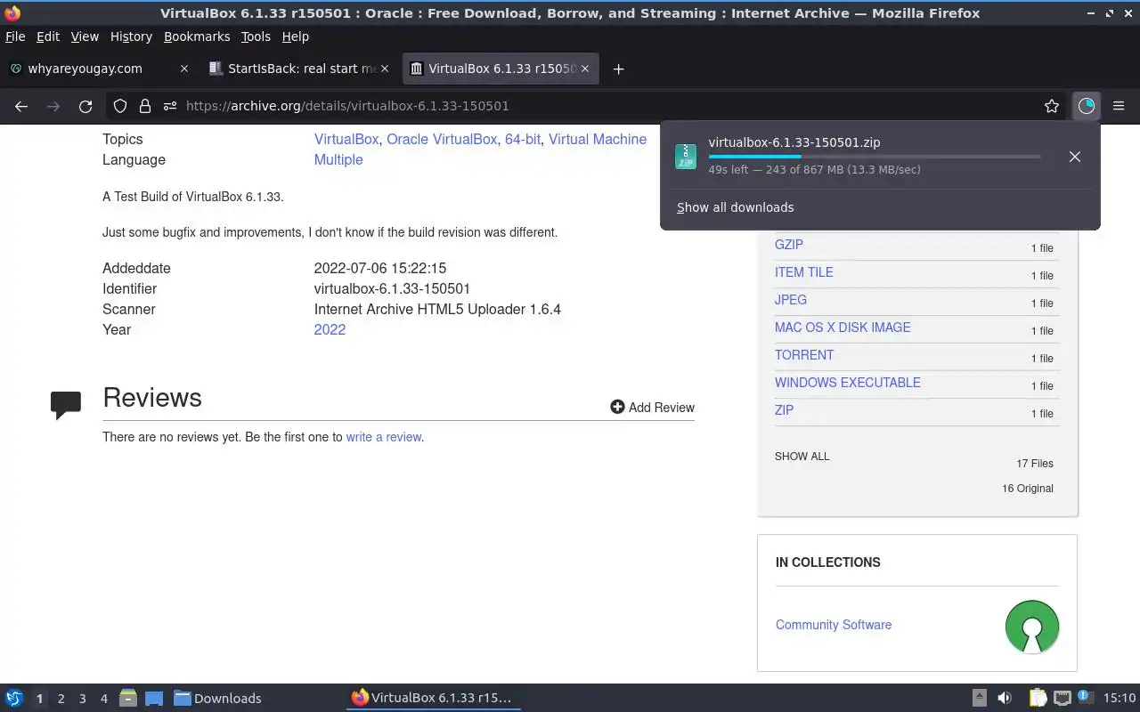Download the JPEG file
The image size is (1140, 712).
pyautogui.click(x=791, y=299)
